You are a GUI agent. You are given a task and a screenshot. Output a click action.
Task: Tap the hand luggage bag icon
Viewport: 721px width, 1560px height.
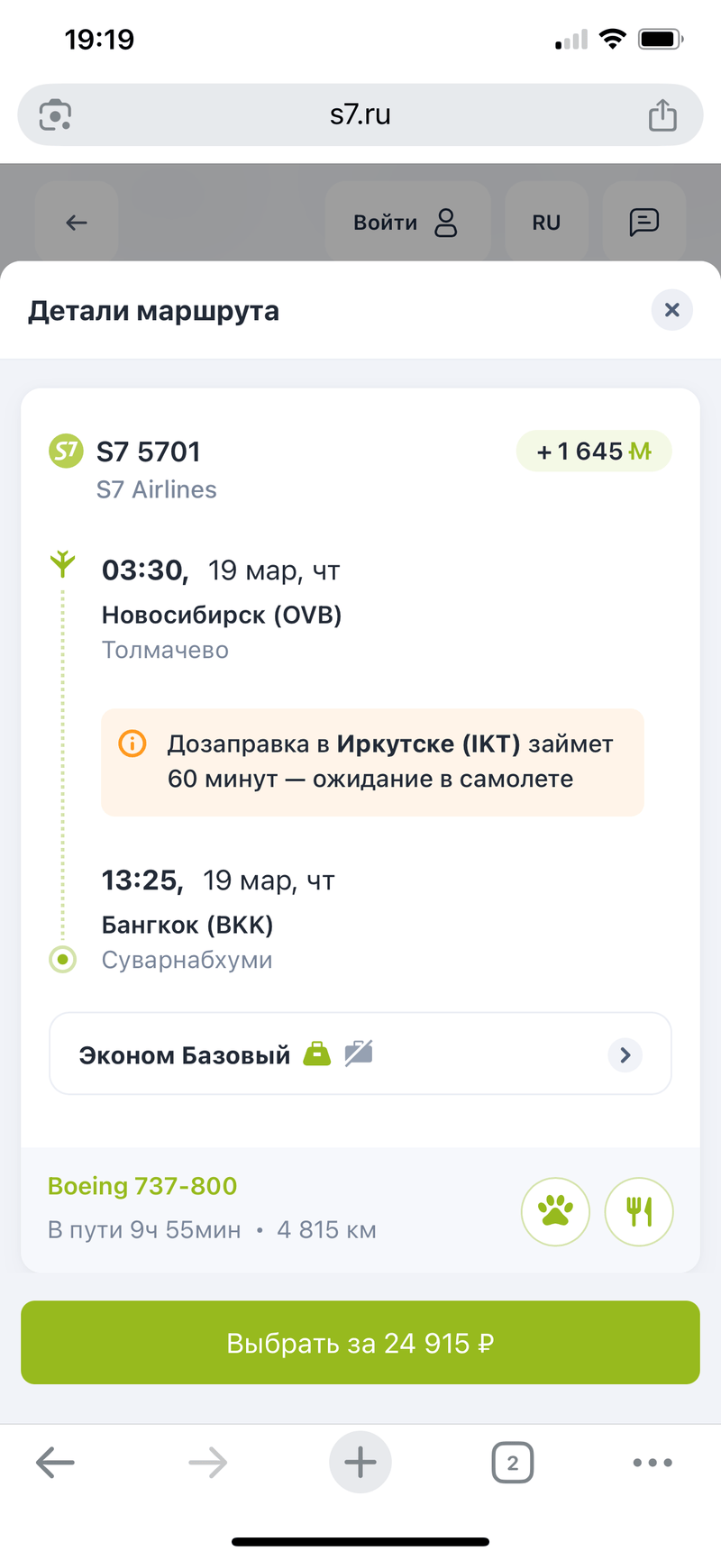(316, 1054)
